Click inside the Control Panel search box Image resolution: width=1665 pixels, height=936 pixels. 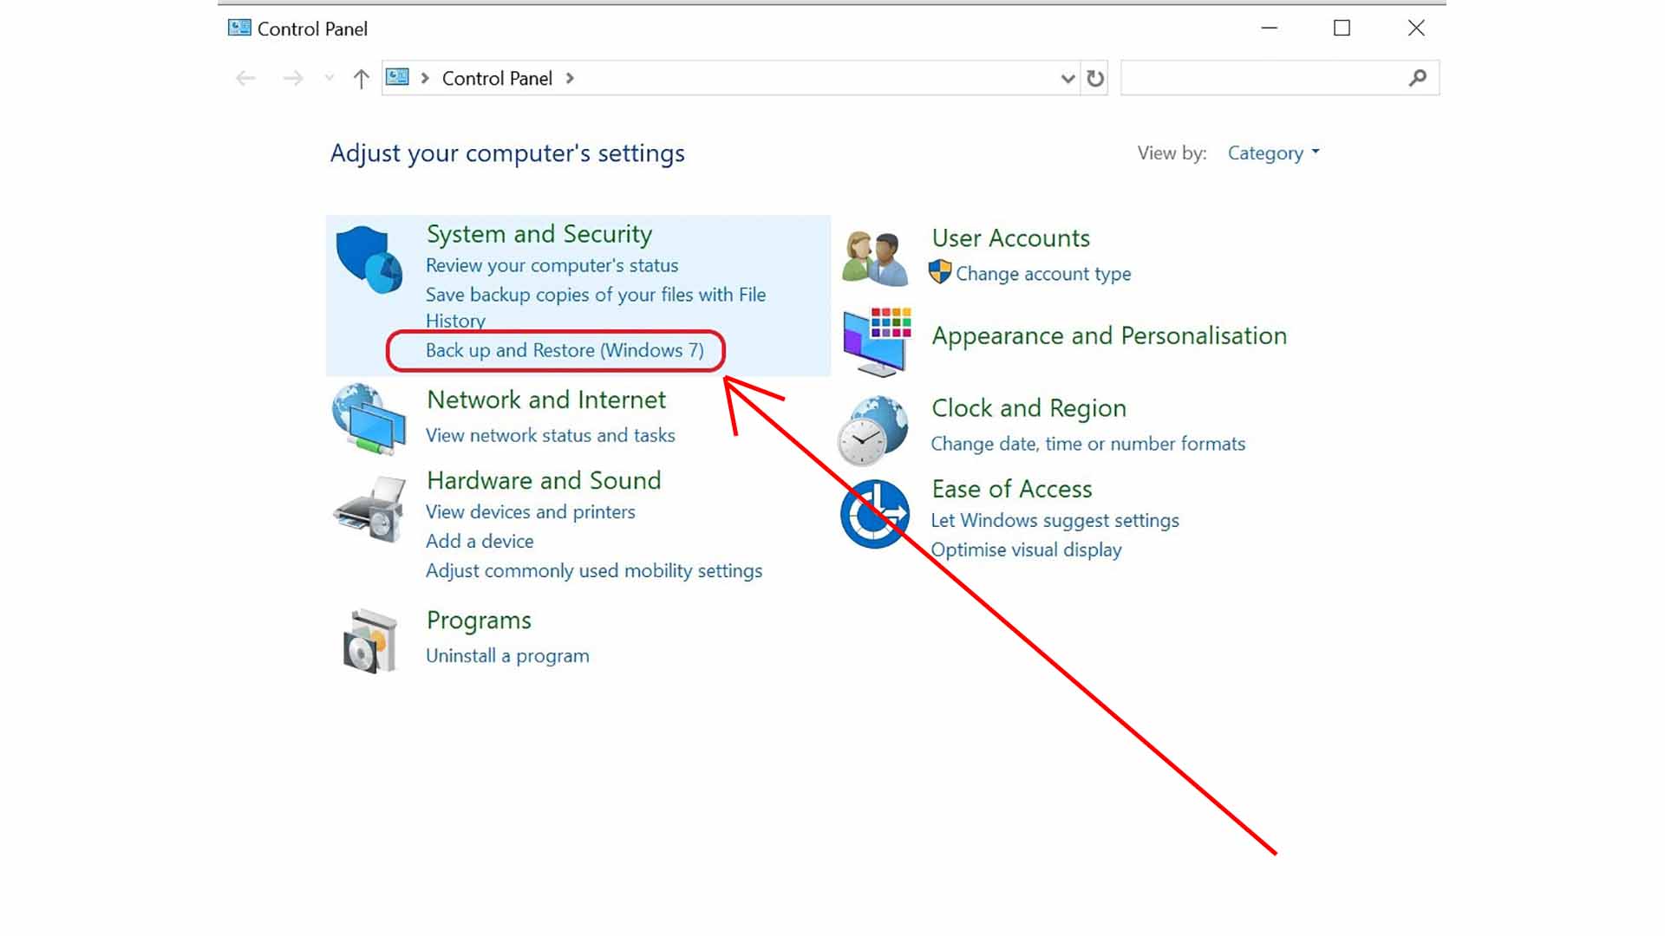(x=1279, y=78)
